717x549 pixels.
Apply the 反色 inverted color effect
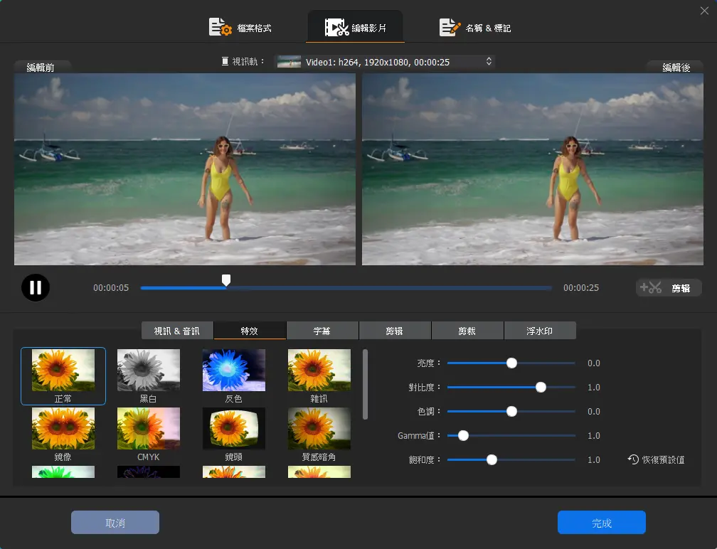[x=233, y=369]
